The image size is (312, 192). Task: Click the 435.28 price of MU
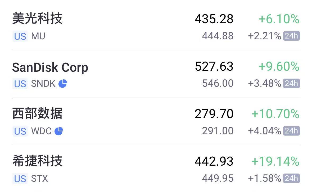pos(214,19)
